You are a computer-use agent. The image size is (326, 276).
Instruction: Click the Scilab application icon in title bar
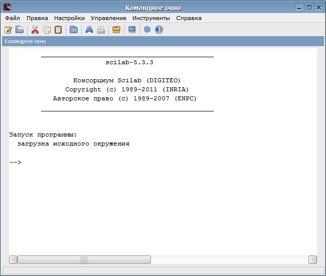tap(7, 8)
